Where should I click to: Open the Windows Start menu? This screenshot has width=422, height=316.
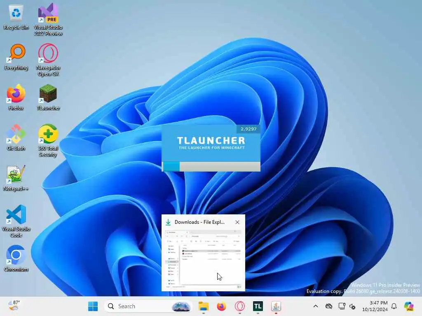(x=93, y=306)
